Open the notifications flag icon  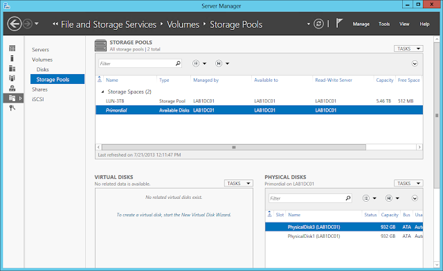339,23
